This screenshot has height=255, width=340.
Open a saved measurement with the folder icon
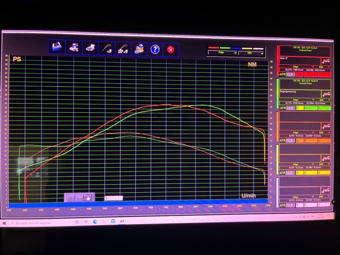[x=57, y=47]
